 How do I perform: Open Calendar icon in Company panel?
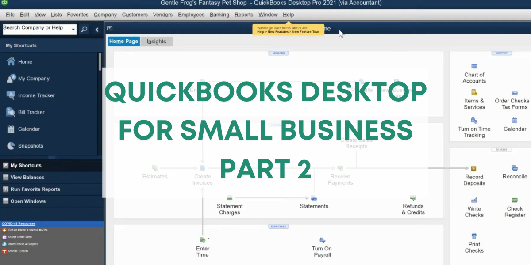[x=515, y=120]
